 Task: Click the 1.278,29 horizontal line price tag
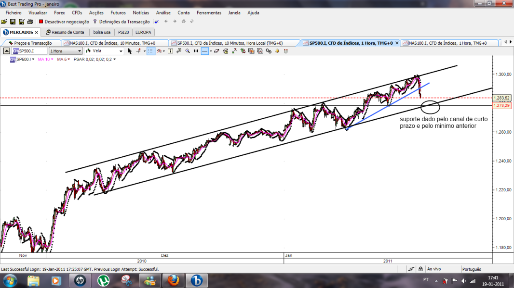(x=502, y=106)
